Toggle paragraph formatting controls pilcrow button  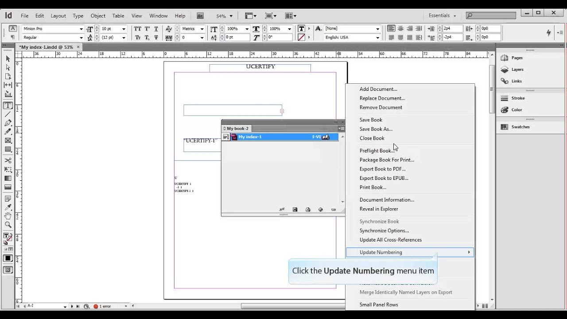(x=12, y=37)
